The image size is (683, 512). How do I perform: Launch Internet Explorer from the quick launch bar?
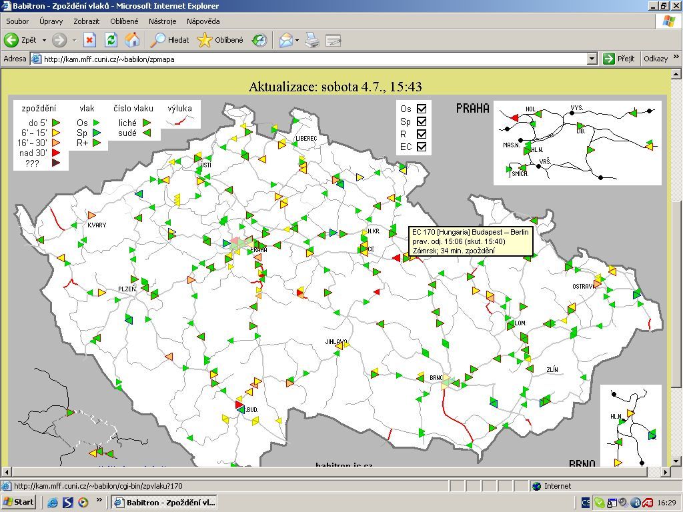click(53, 503)
